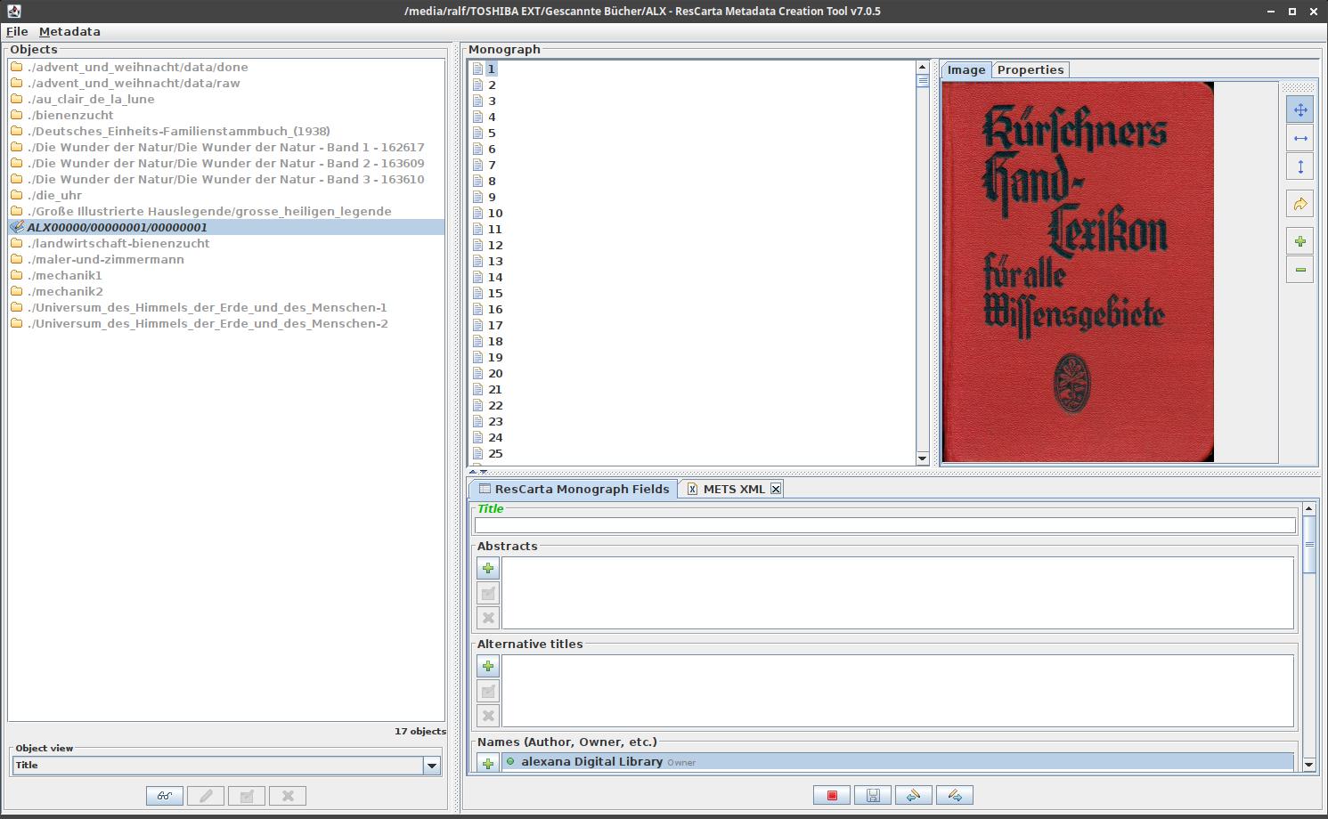Image resolution: width=1328 pixels, height=819 pixels.
Task: Add a name entry with plus icon
Action: click(x=488, y=763)
